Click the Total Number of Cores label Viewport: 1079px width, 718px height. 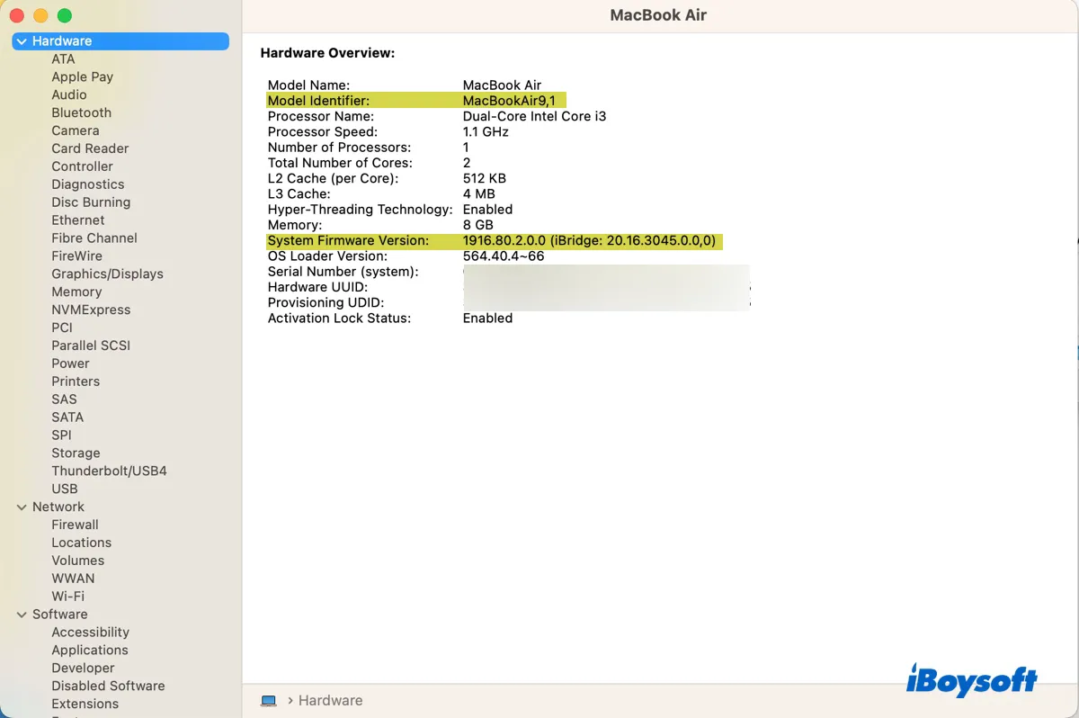point(340,163)
